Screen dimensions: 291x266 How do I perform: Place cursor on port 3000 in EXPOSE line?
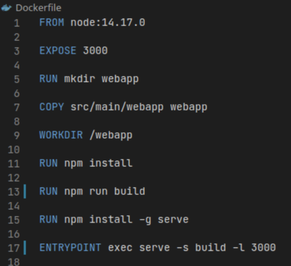tap(95, 51)
